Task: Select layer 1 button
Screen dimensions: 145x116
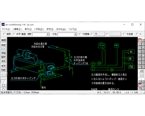Action: tap(140, 44)
